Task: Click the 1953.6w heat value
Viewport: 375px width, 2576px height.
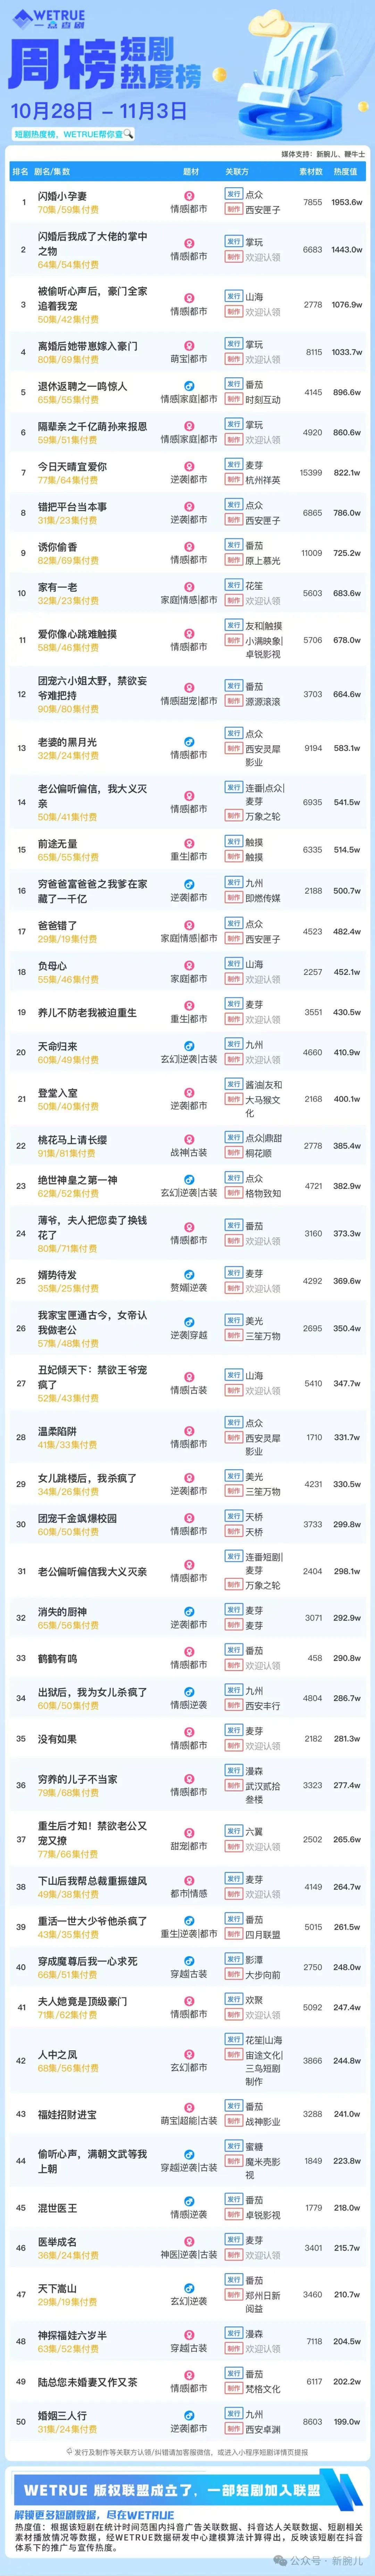Action: tap(346, 202)
